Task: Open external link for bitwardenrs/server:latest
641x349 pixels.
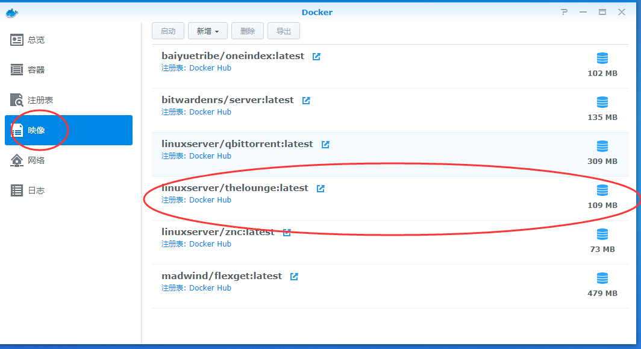Action: tap(306, 101)
